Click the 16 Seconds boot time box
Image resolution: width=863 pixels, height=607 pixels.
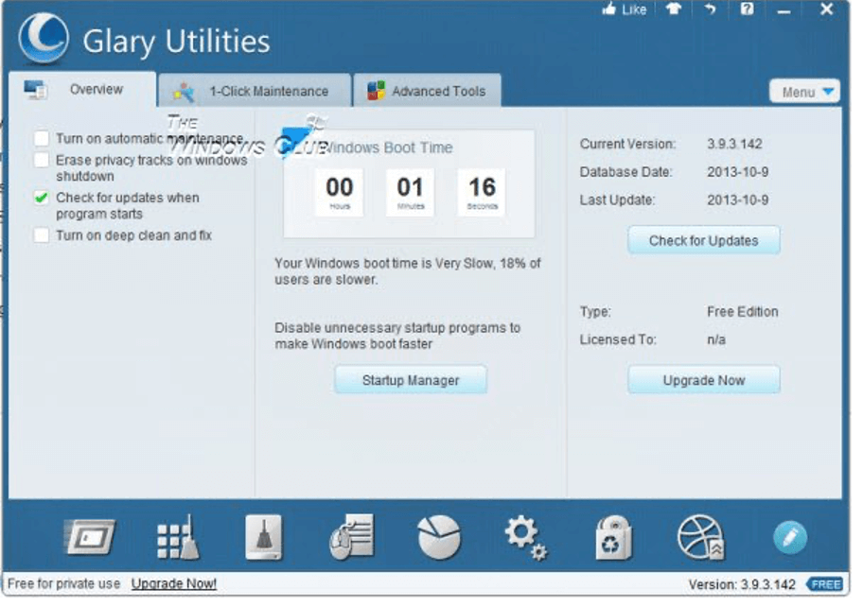[482, 192]
